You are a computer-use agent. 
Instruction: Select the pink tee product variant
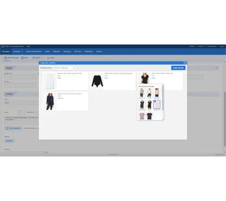coord(157,104)
